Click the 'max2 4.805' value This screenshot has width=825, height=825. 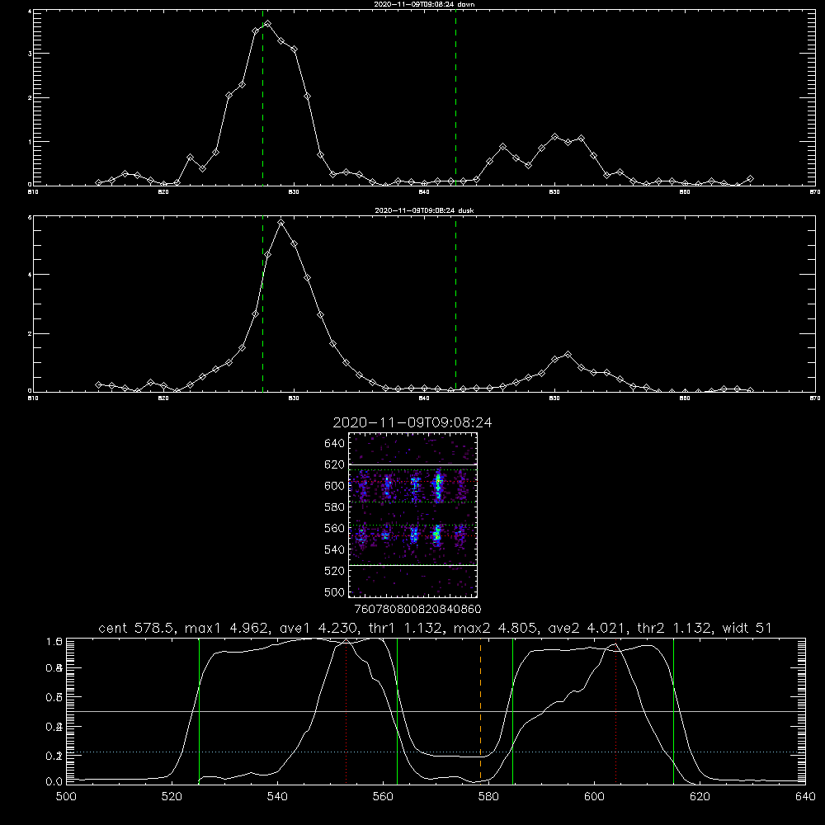[x=495, y=628]
